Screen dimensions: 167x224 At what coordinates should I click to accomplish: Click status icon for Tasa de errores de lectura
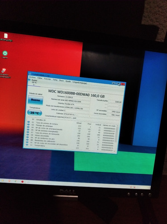28,122
